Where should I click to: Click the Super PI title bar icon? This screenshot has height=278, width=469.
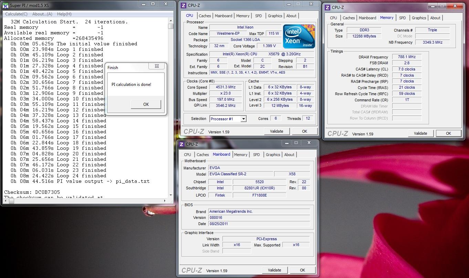(6, 5)
